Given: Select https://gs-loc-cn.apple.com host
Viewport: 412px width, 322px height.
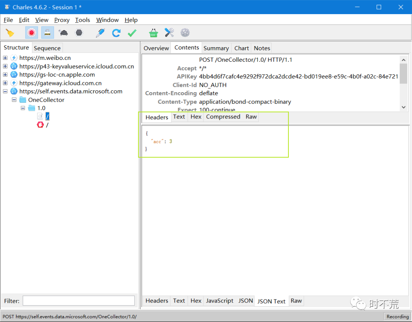Looking at the screenshot, I should (57, 75).
